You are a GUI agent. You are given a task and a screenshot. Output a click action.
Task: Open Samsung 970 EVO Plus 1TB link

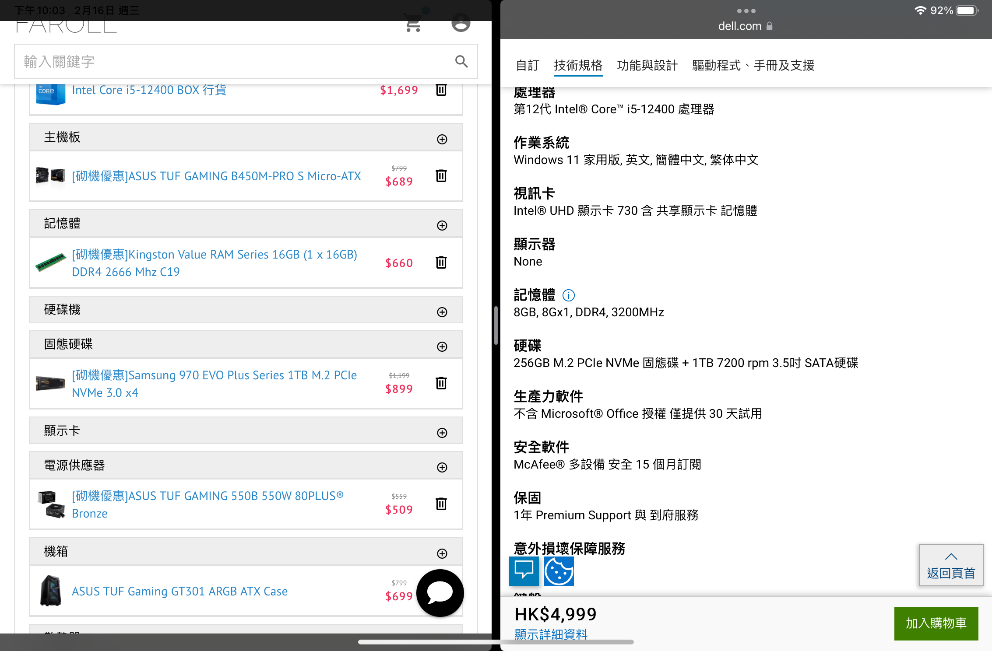click(214, 384)
